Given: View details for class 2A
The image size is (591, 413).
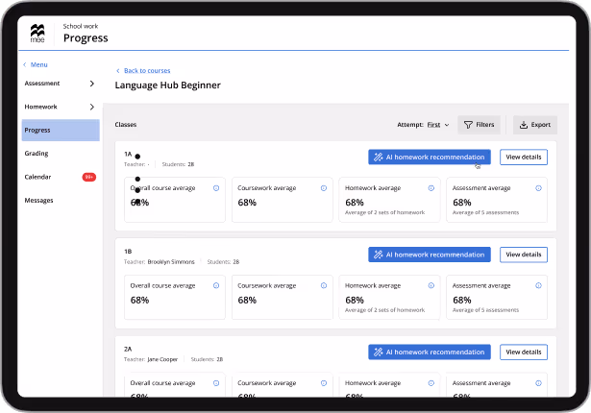Looking at the screenshot, I should pyautogui.click(x=524, y=352).
